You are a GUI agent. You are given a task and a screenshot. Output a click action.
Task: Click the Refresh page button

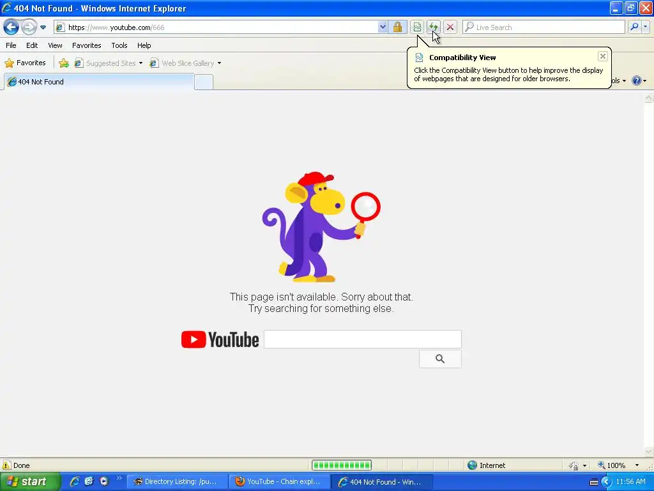[434, 27]
